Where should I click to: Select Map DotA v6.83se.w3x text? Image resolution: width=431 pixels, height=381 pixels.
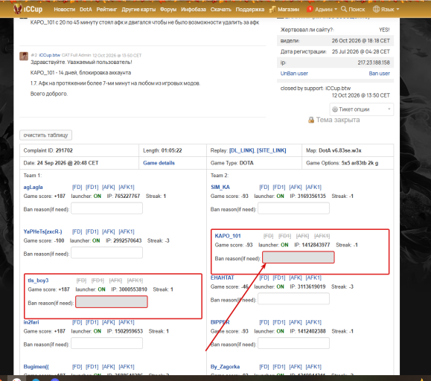point(333,150)
